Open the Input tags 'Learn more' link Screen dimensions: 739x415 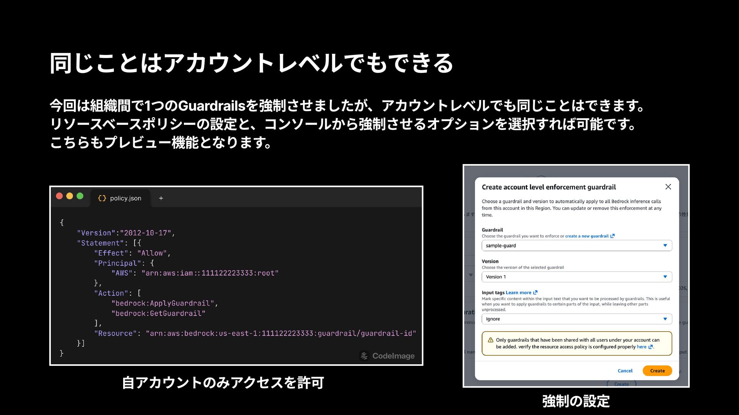click(x=518, y=292)
